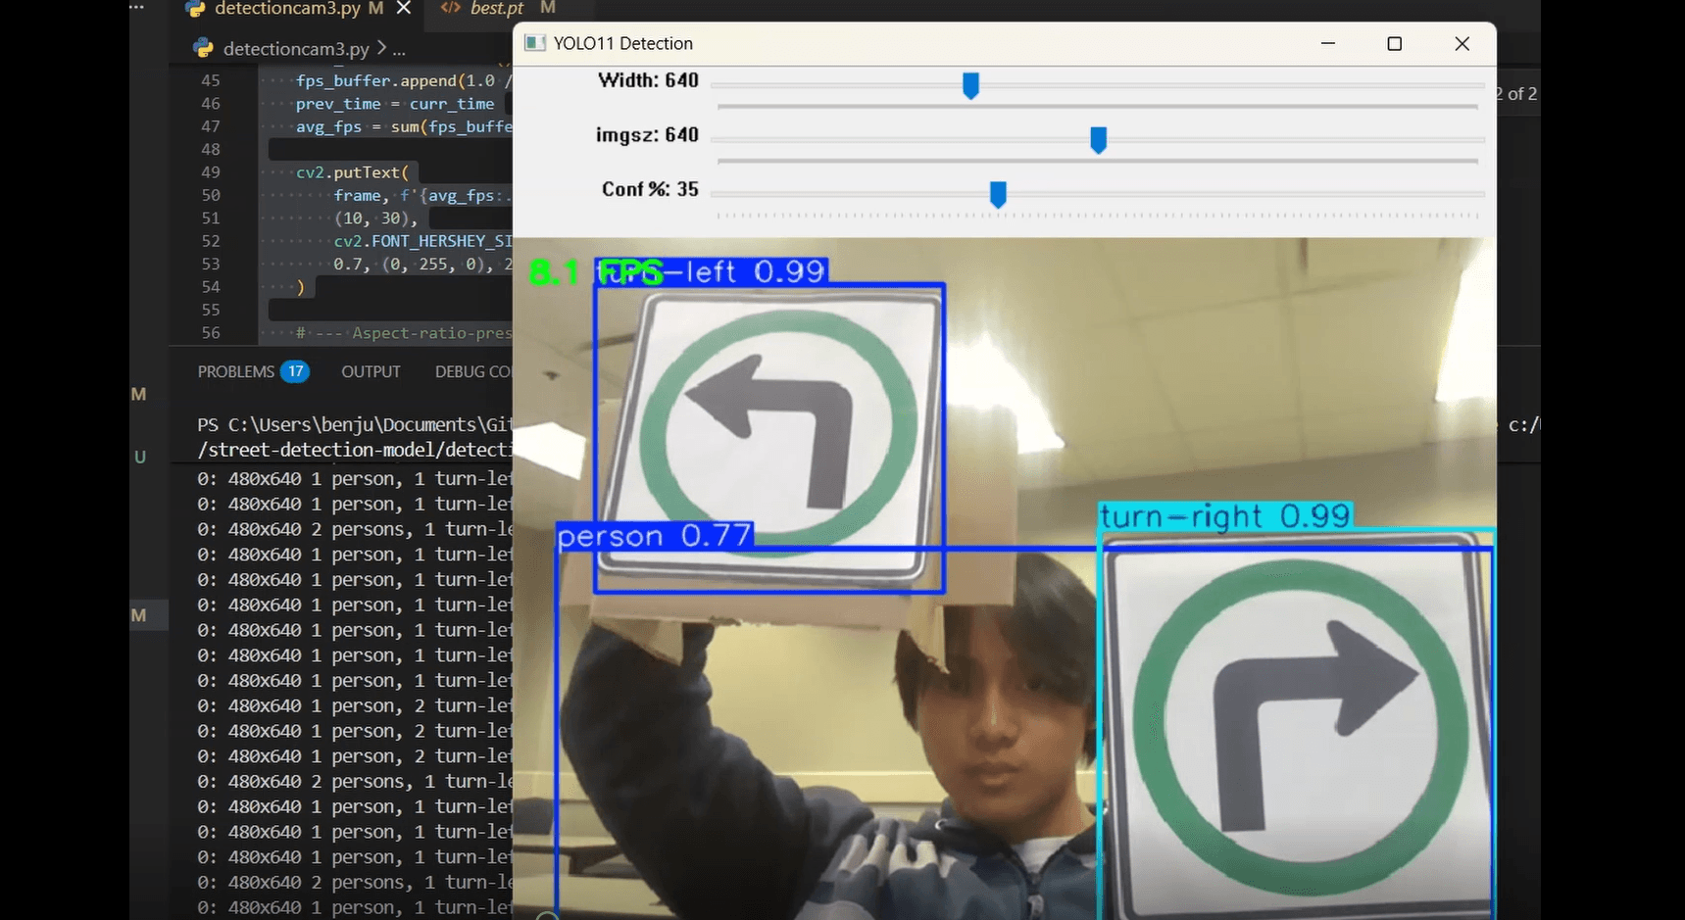The height and width of the screenshot is (920, 1685).
Task: Click line number 56 in the editor
Action: [x=211, y=333]
